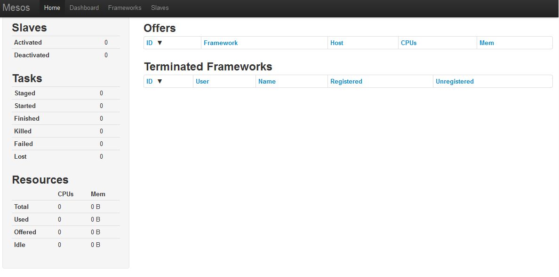
Task: Switch to the Dashboard tab
Action: 84,8
